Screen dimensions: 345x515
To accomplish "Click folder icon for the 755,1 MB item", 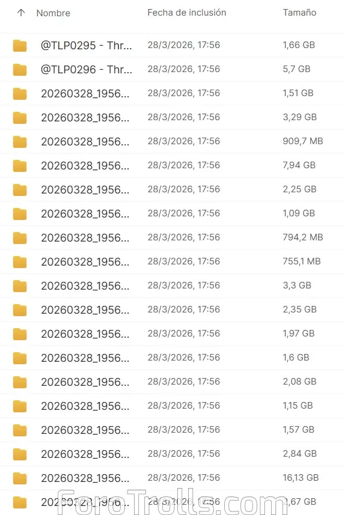I will [x=20, y=262].
